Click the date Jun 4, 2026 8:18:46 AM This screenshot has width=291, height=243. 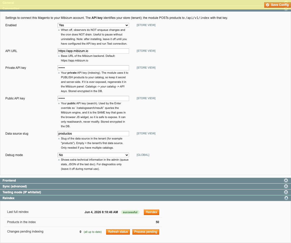coord(101,212)
